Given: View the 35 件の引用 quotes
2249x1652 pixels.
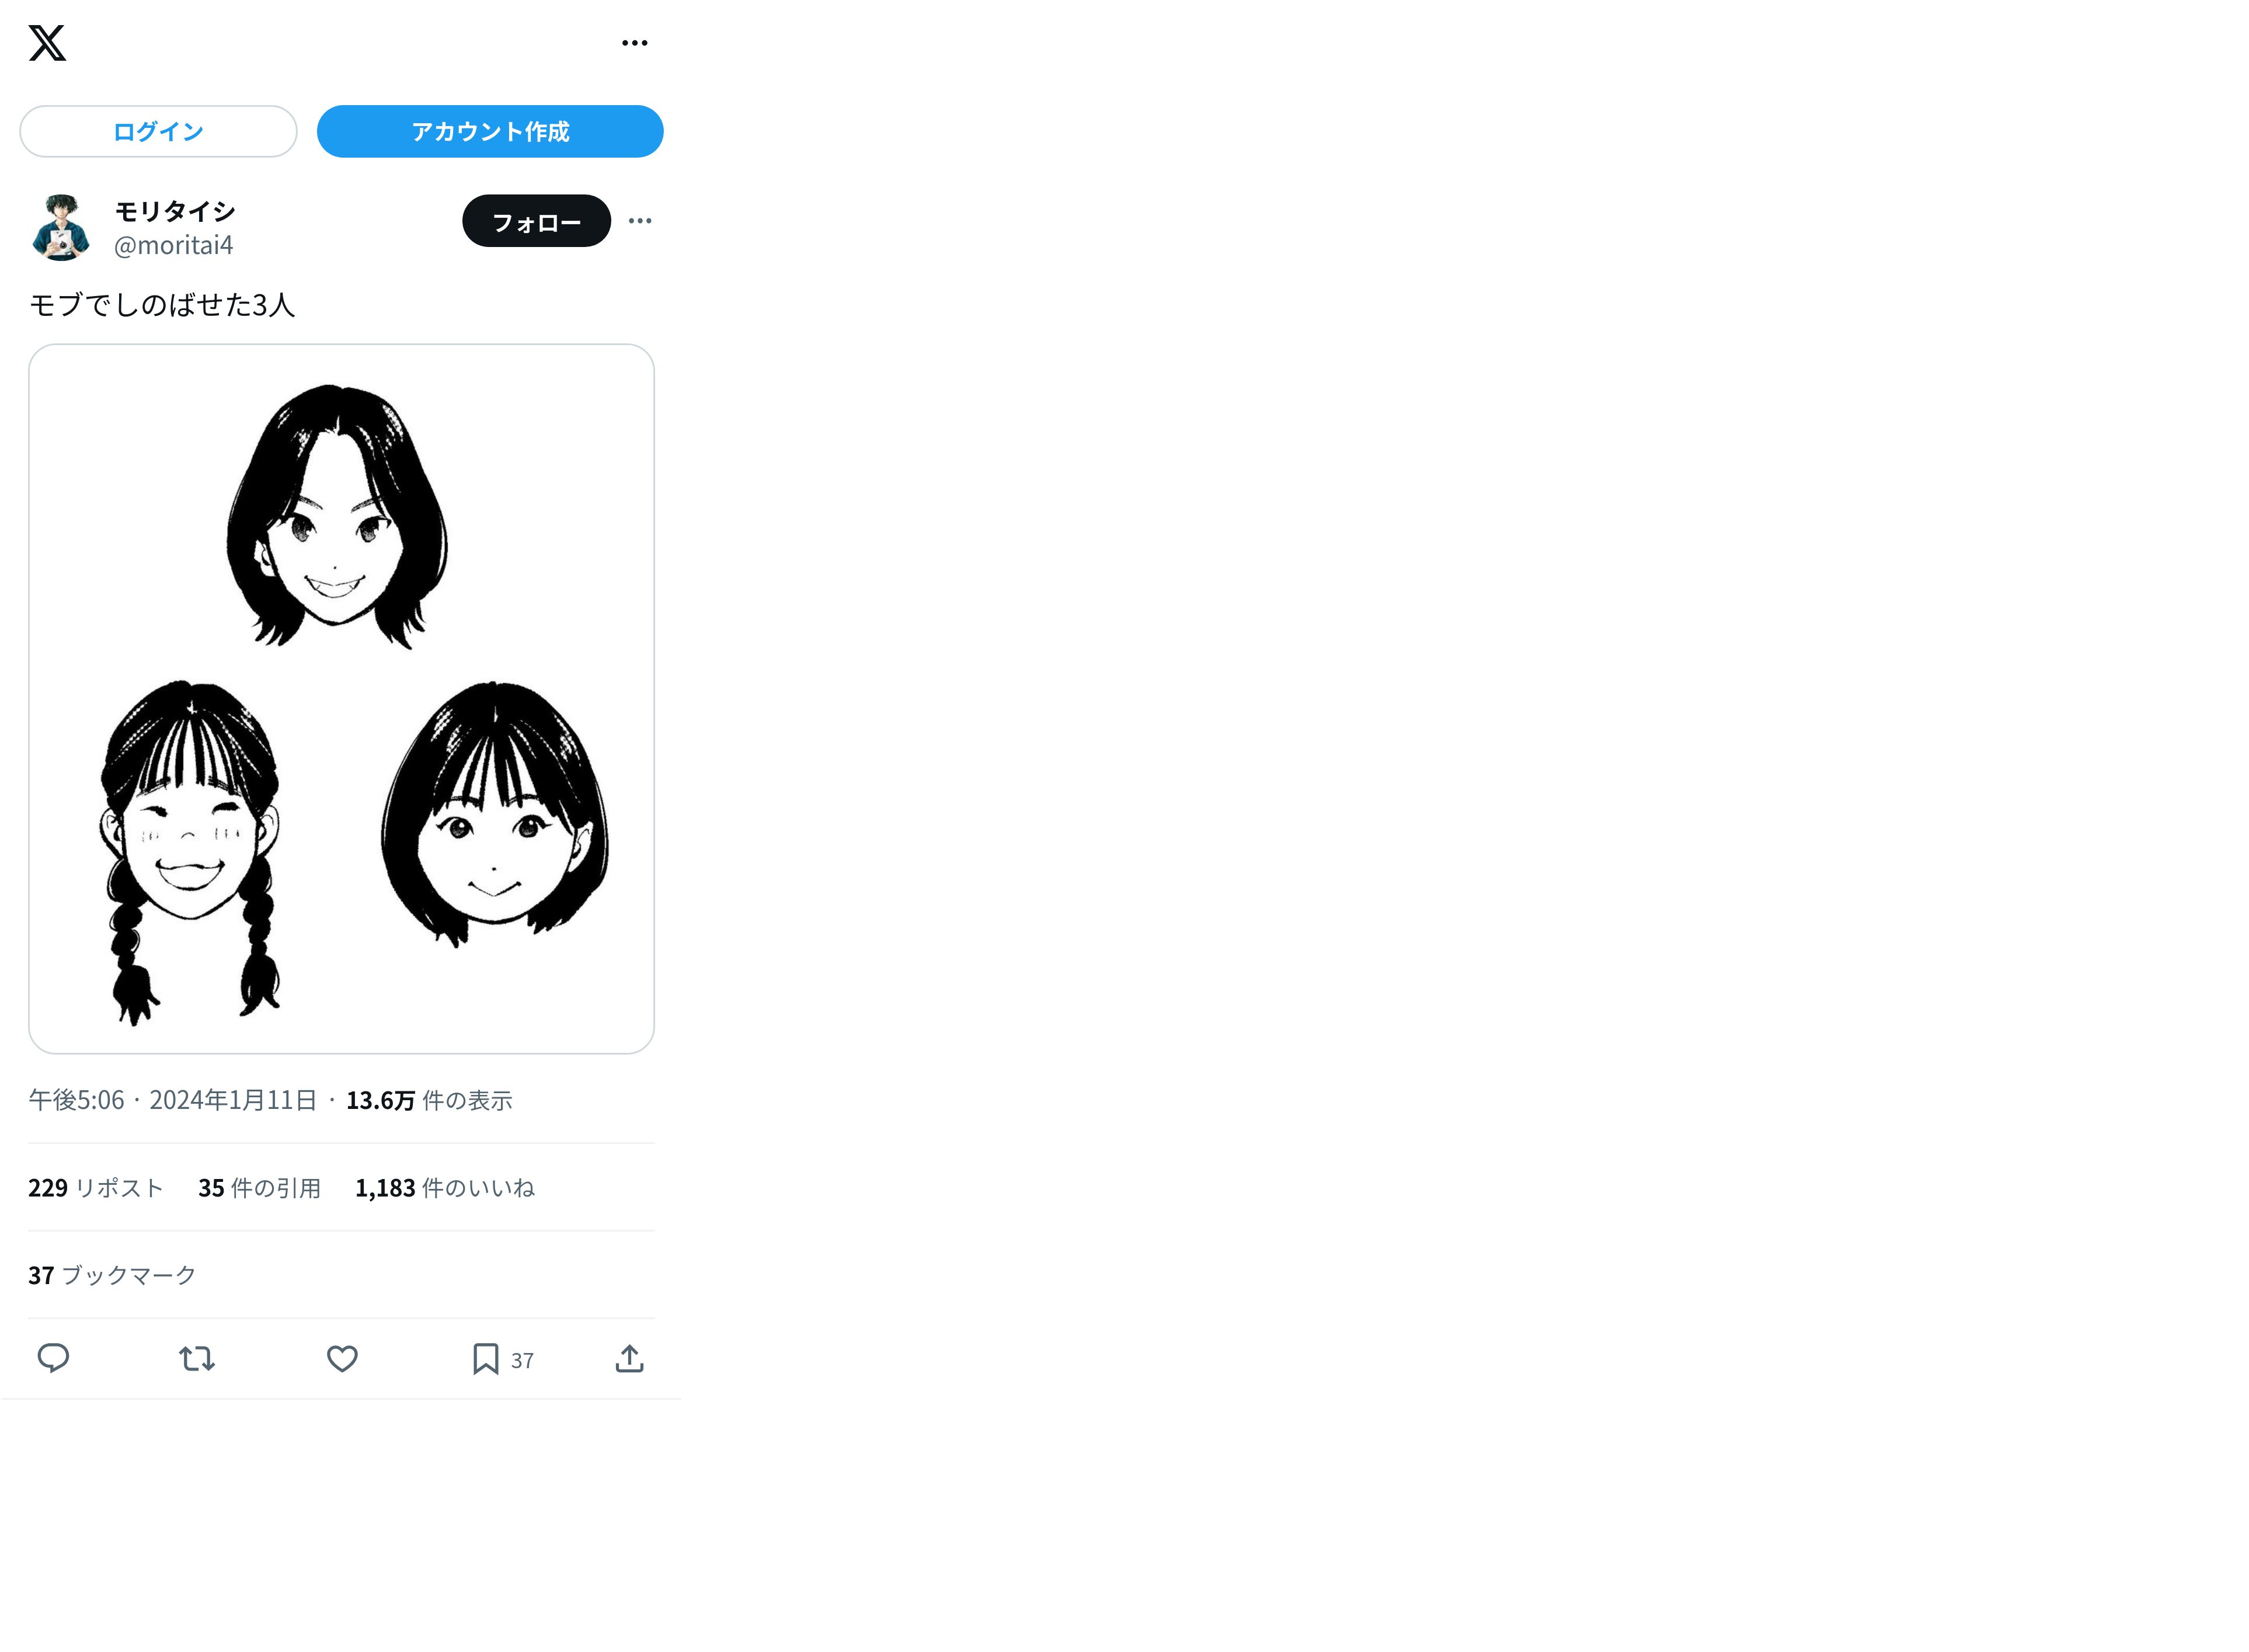Looking at the screenshot, I should [x=259, y=1187].
